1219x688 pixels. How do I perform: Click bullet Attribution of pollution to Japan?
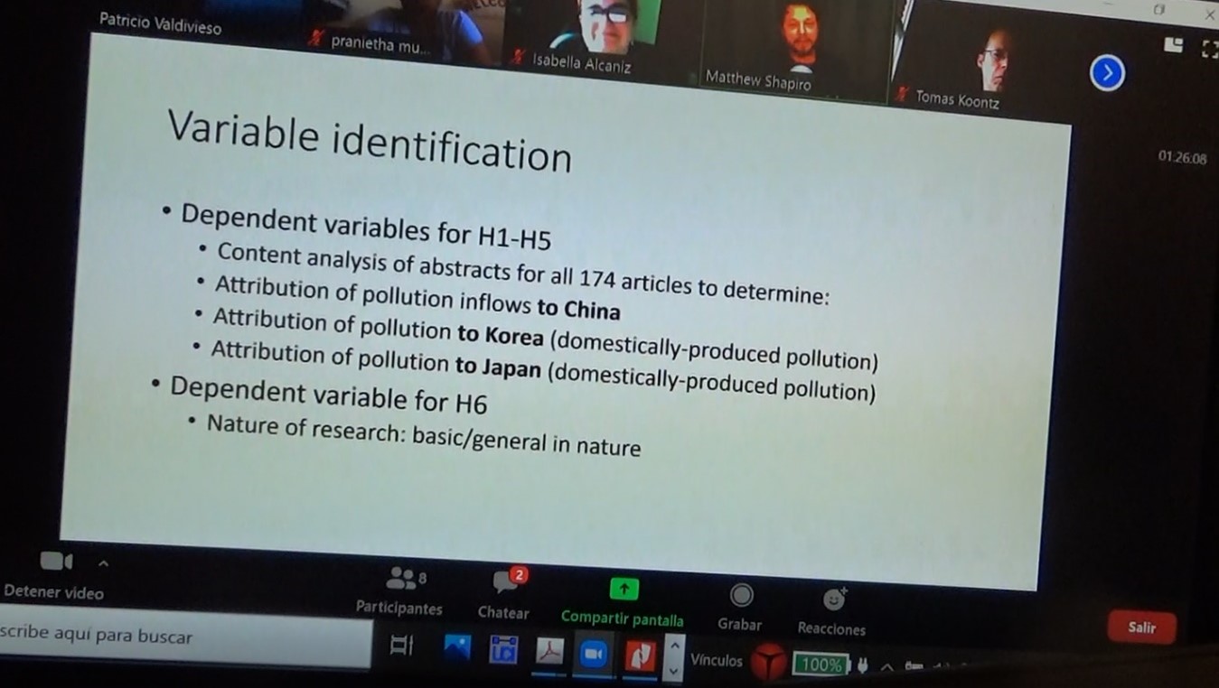click(542, 371)
